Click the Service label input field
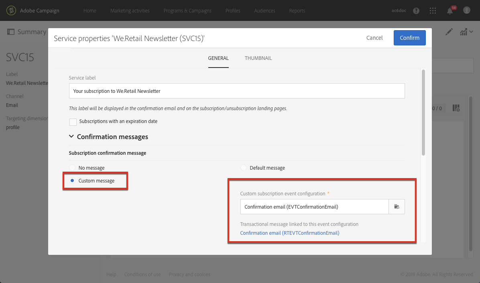This screenshot has height=283, width=480. tap(237, 91)
